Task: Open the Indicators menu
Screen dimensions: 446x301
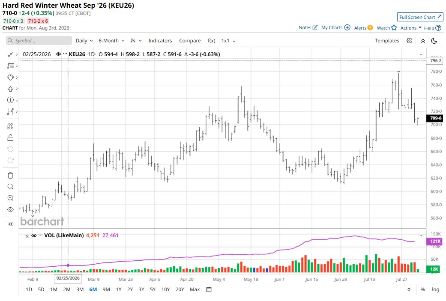Action: pyautogui.click(x=160, y=41)
